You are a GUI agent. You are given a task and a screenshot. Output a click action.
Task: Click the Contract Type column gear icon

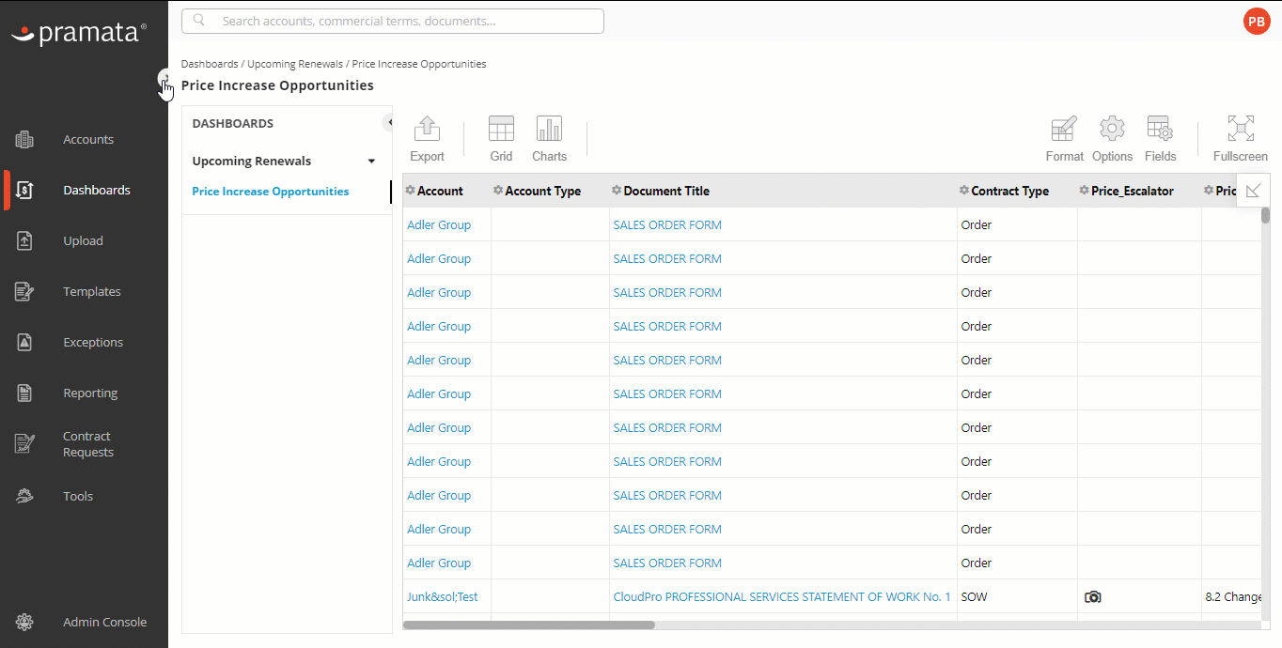pyautogui.click(x=964, y=191)
